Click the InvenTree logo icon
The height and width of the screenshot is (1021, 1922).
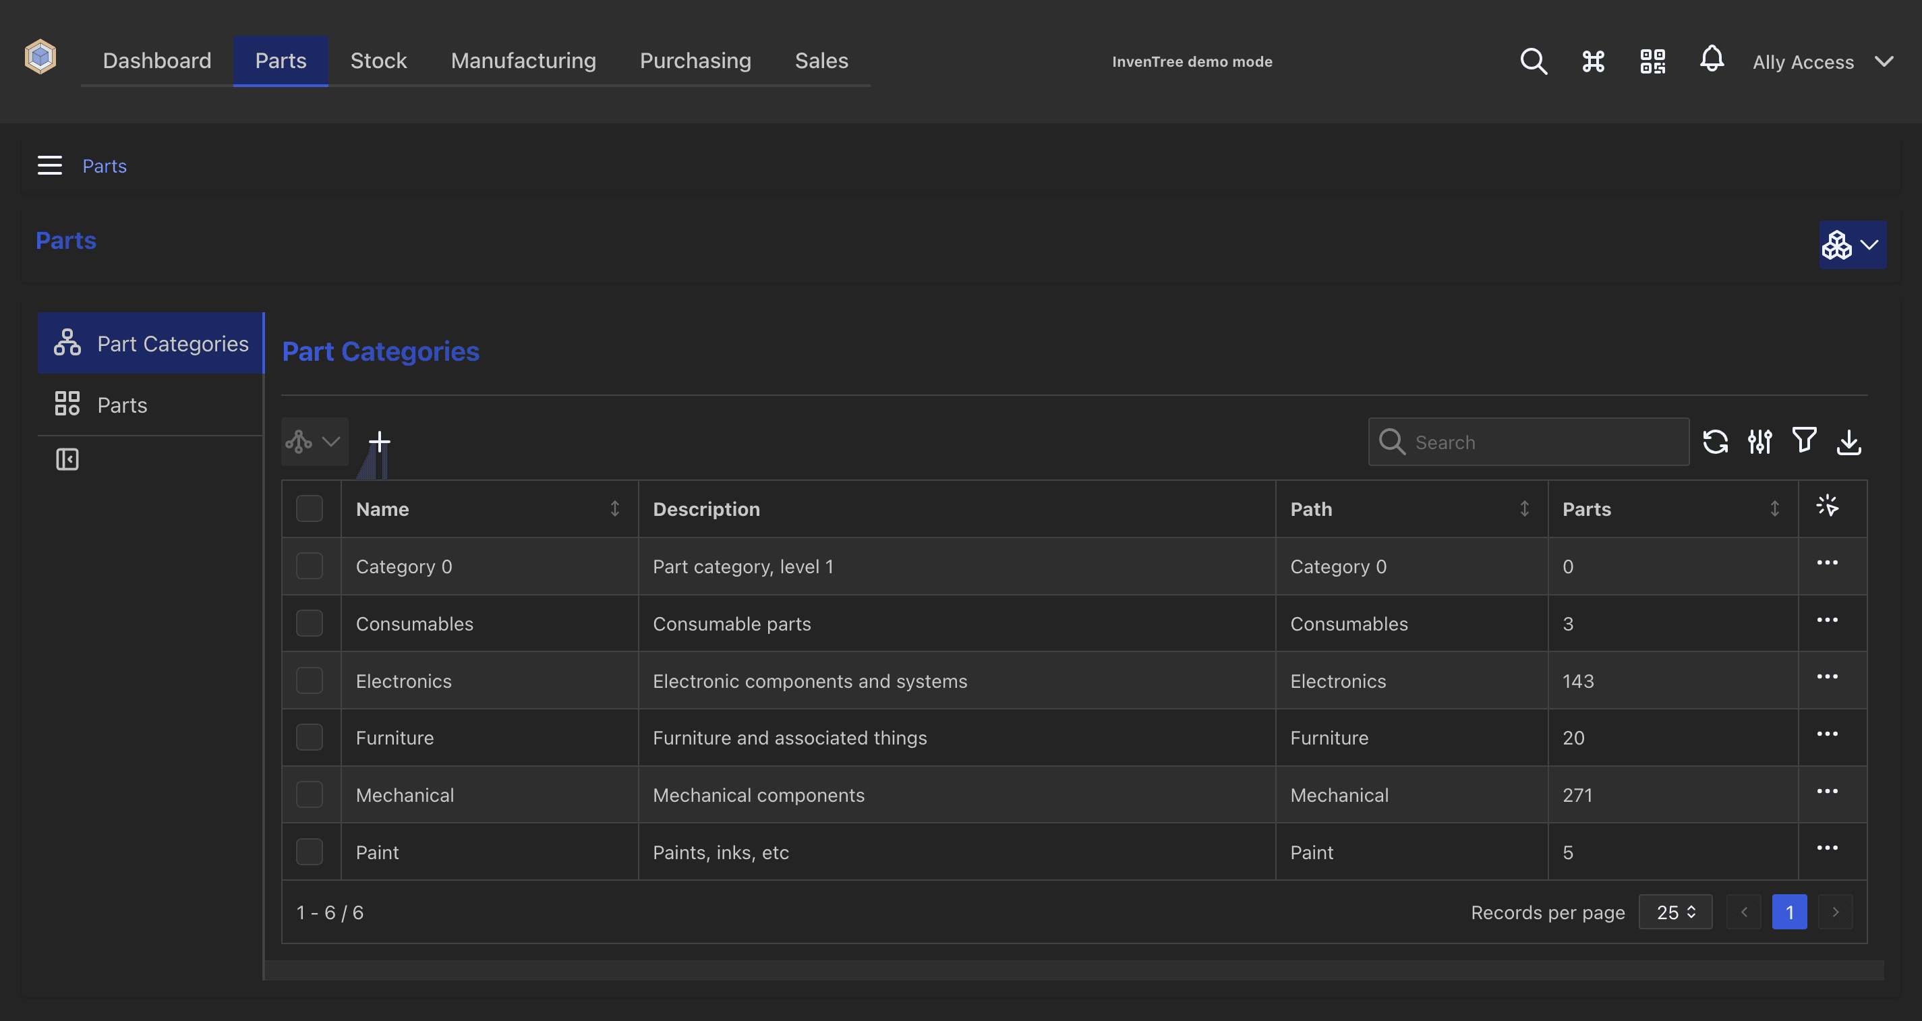[x=40, y=57]
